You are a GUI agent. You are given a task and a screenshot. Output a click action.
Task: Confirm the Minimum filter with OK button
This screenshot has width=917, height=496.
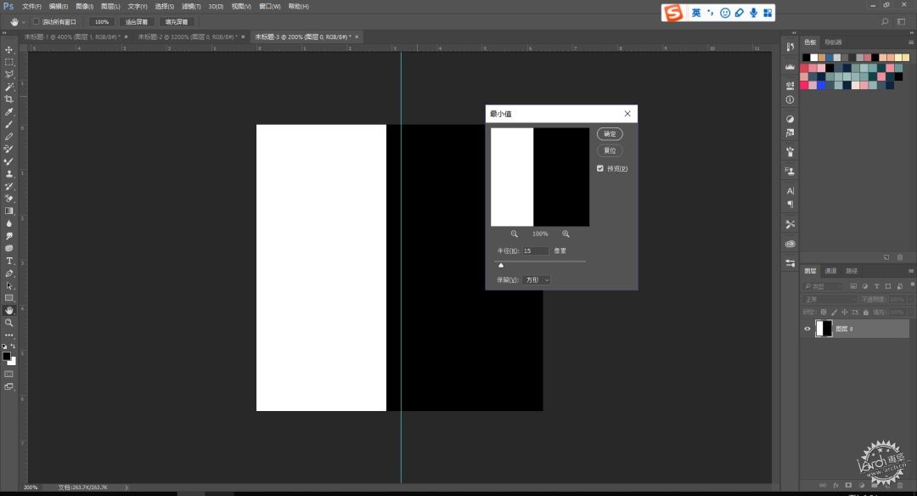[x=610, y=134]
